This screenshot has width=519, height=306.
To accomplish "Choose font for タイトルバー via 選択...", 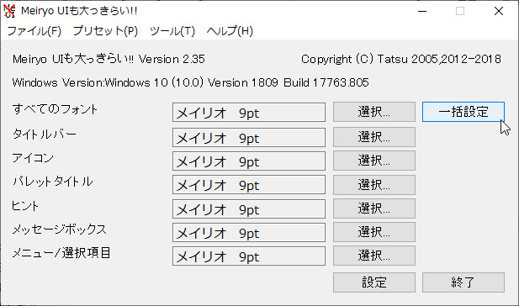I will 374,137.
